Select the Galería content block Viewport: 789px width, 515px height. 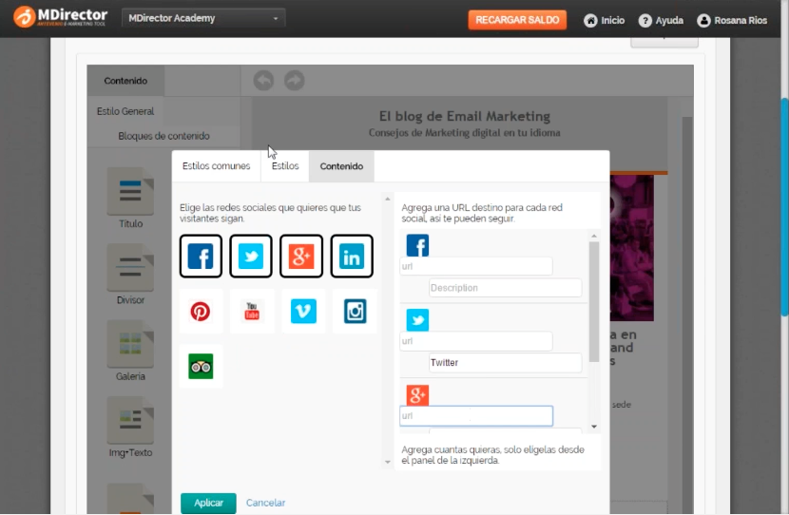coord(130,352)
